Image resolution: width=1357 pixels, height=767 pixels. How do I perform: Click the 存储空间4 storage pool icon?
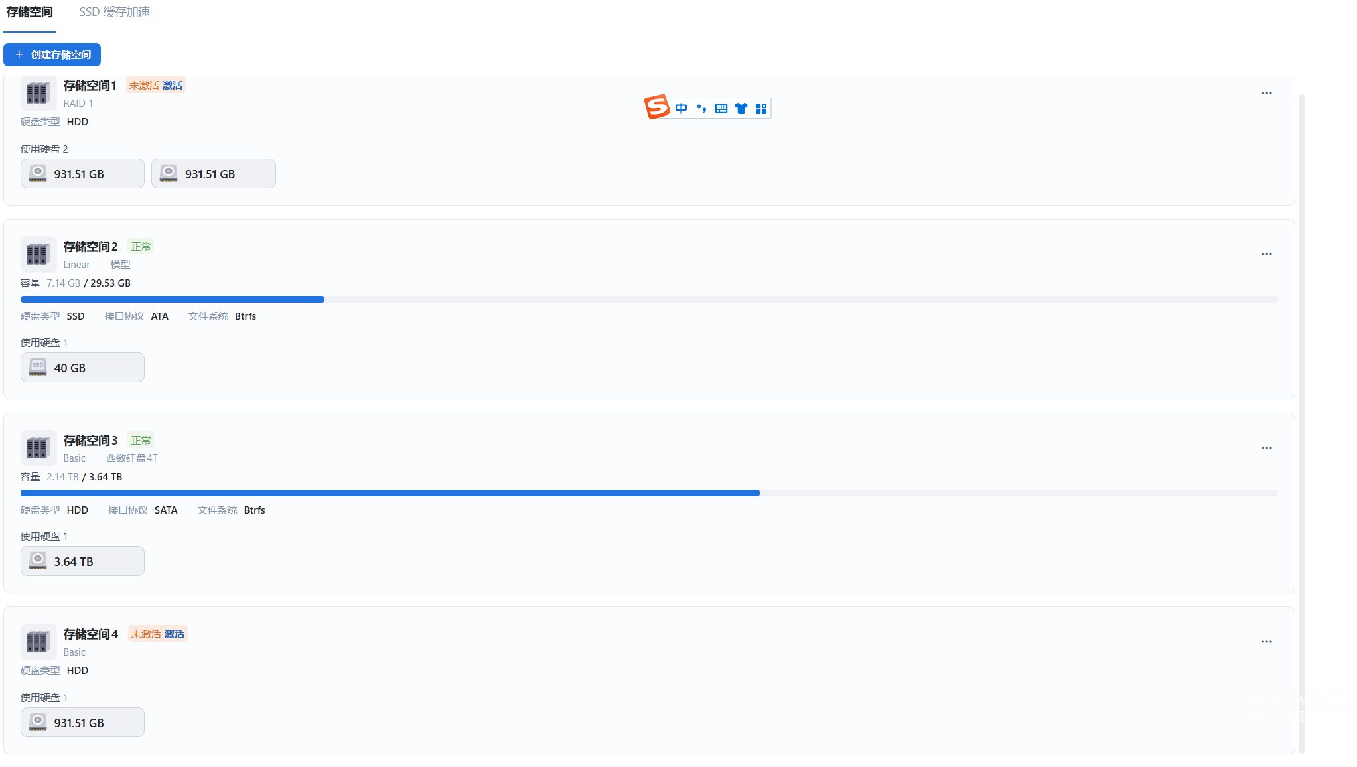point(38,642)
